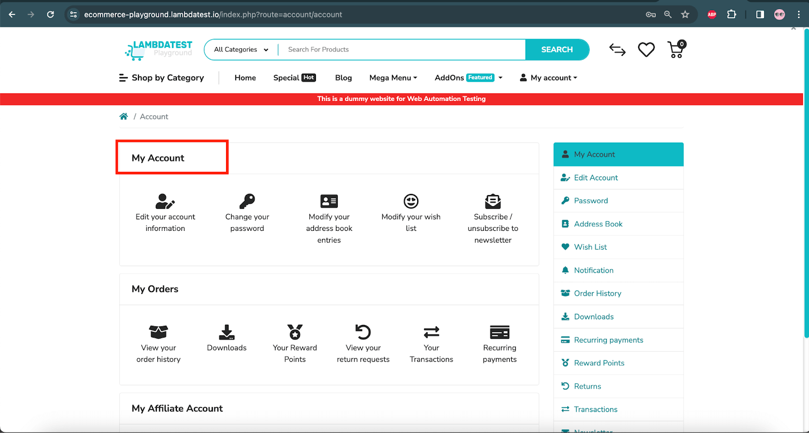Viewport: 809px width, 433px height.
Task: Open Notification in the sidebar
Action: point(618,270)
